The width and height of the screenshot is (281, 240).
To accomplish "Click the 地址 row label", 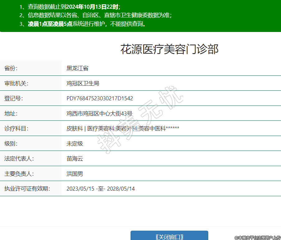I will [x=11, y=114].
